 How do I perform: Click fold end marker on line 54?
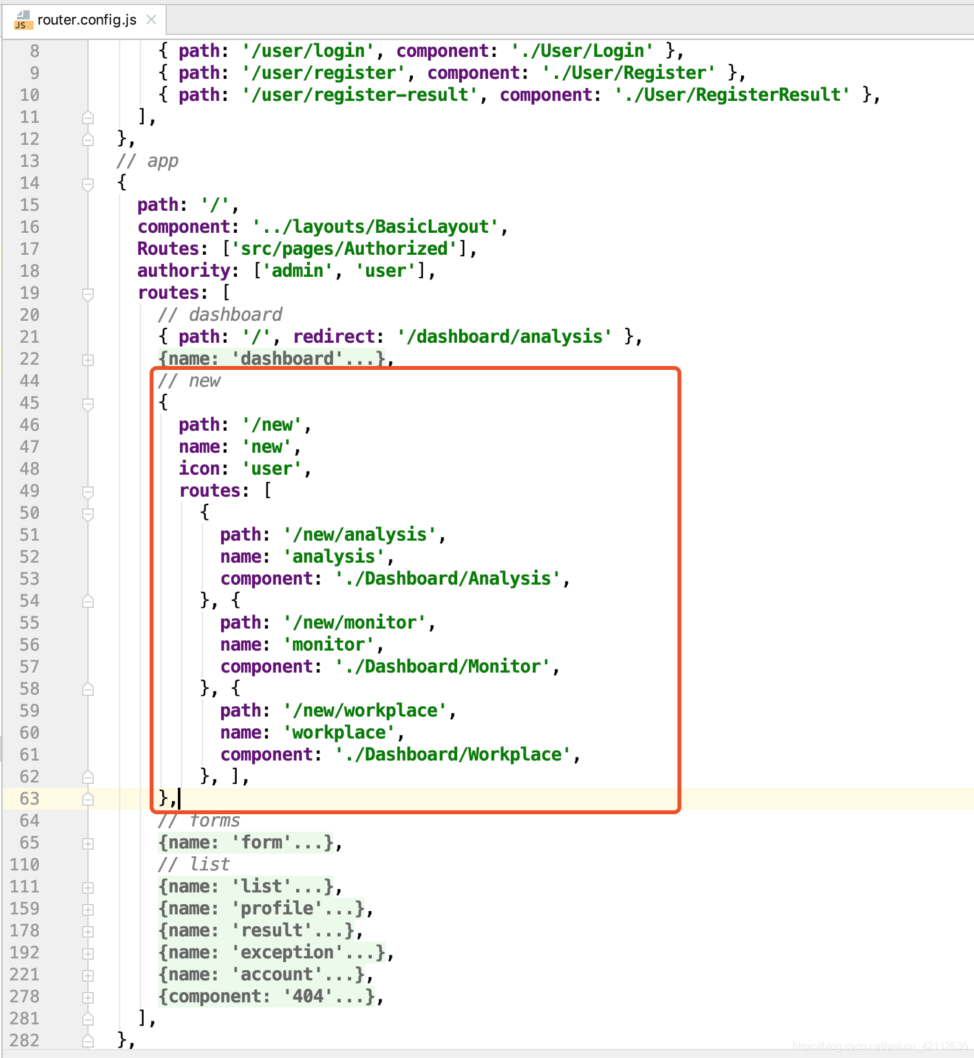(88, 601)
